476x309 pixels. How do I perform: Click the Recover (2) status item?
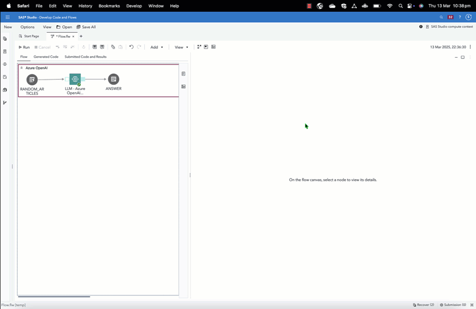[423, 305]
